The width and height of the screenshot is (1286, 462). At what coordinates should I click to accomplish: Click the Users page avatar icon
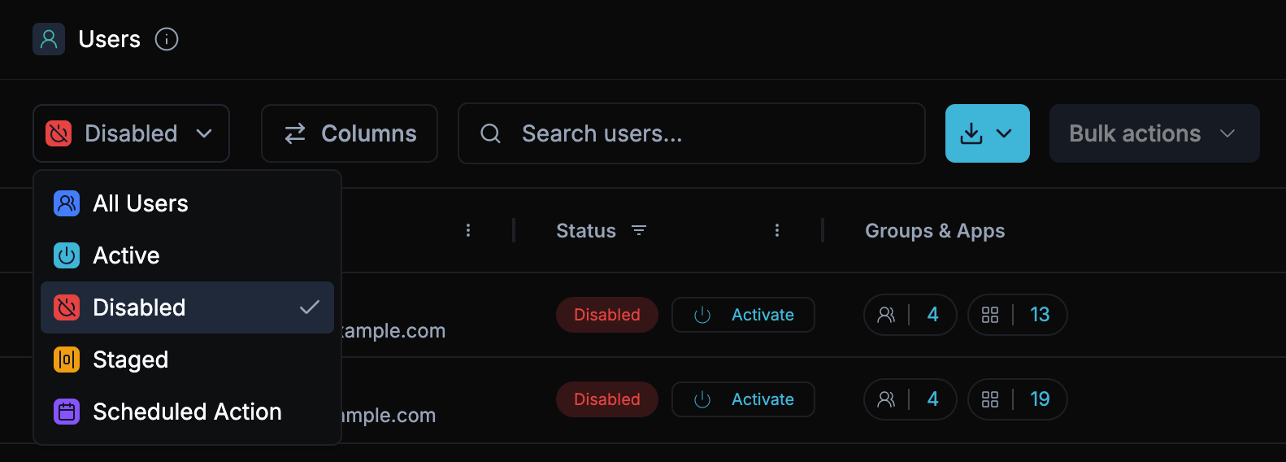point(49,39)
